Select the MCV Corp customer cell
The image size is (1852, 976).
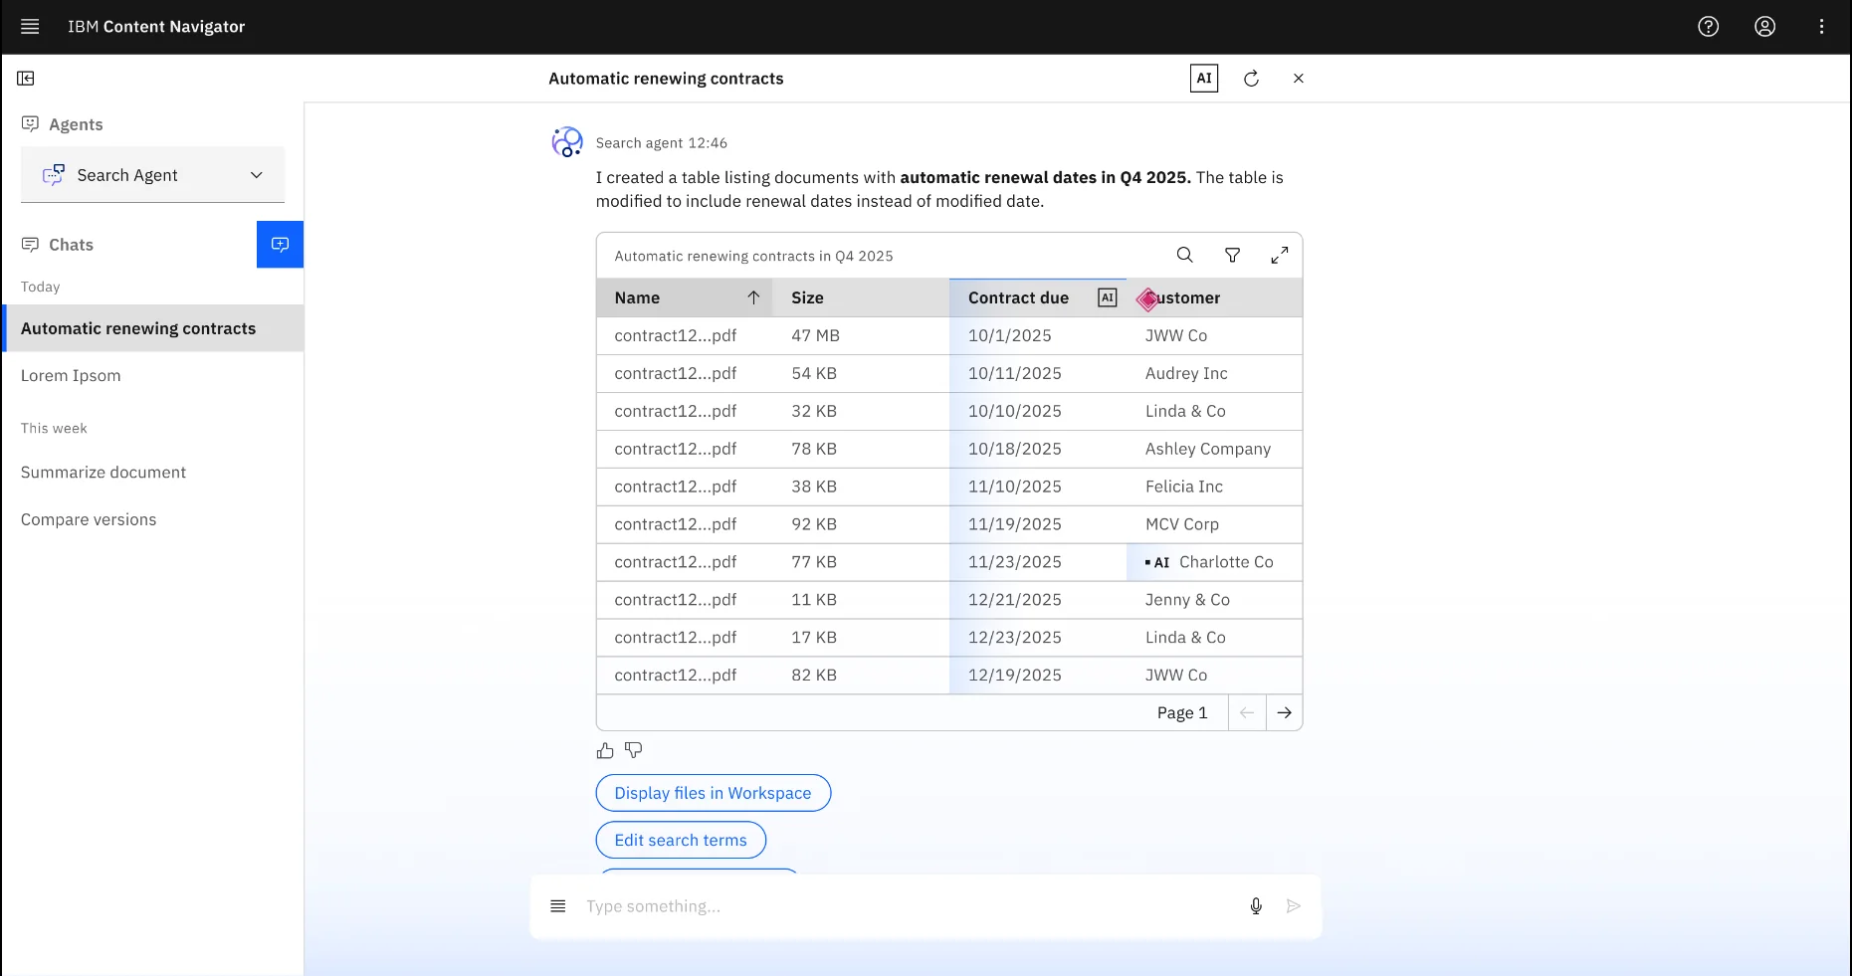click(1214, 524)
